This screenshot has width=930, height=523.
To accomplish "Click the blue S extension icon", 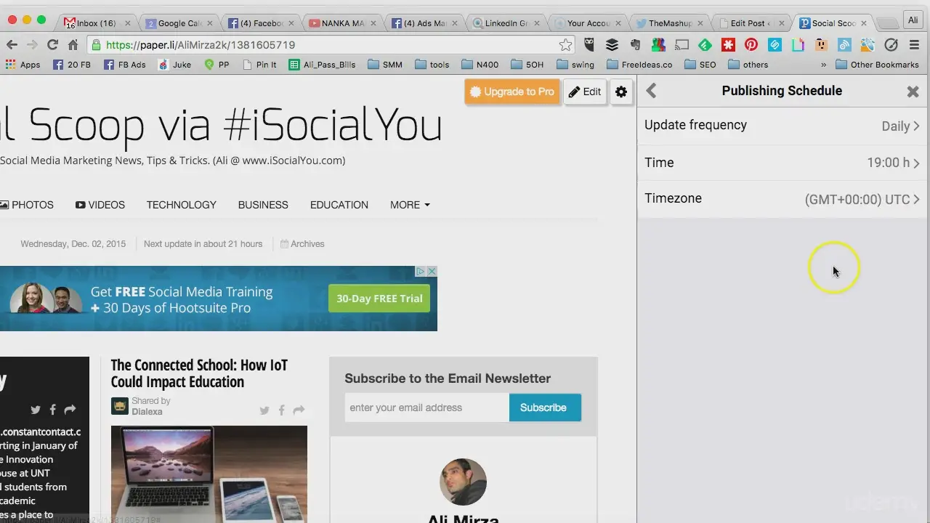I will pyautogui.click(x=775, y=45).
